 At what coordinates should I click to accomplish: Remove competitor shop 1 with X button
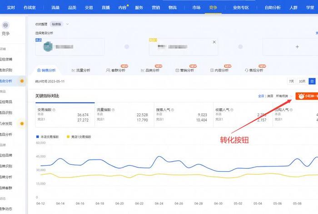tap(214, 42)
